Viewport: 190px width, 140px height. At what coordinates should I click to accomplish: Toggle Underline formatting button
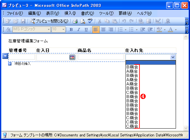(x=86, y=29)
